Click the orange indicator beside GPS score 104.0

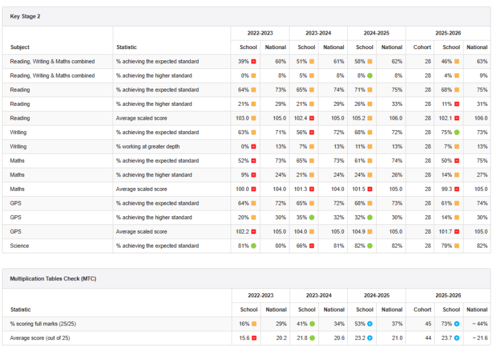pyautogui.click(x=312, y=232)
